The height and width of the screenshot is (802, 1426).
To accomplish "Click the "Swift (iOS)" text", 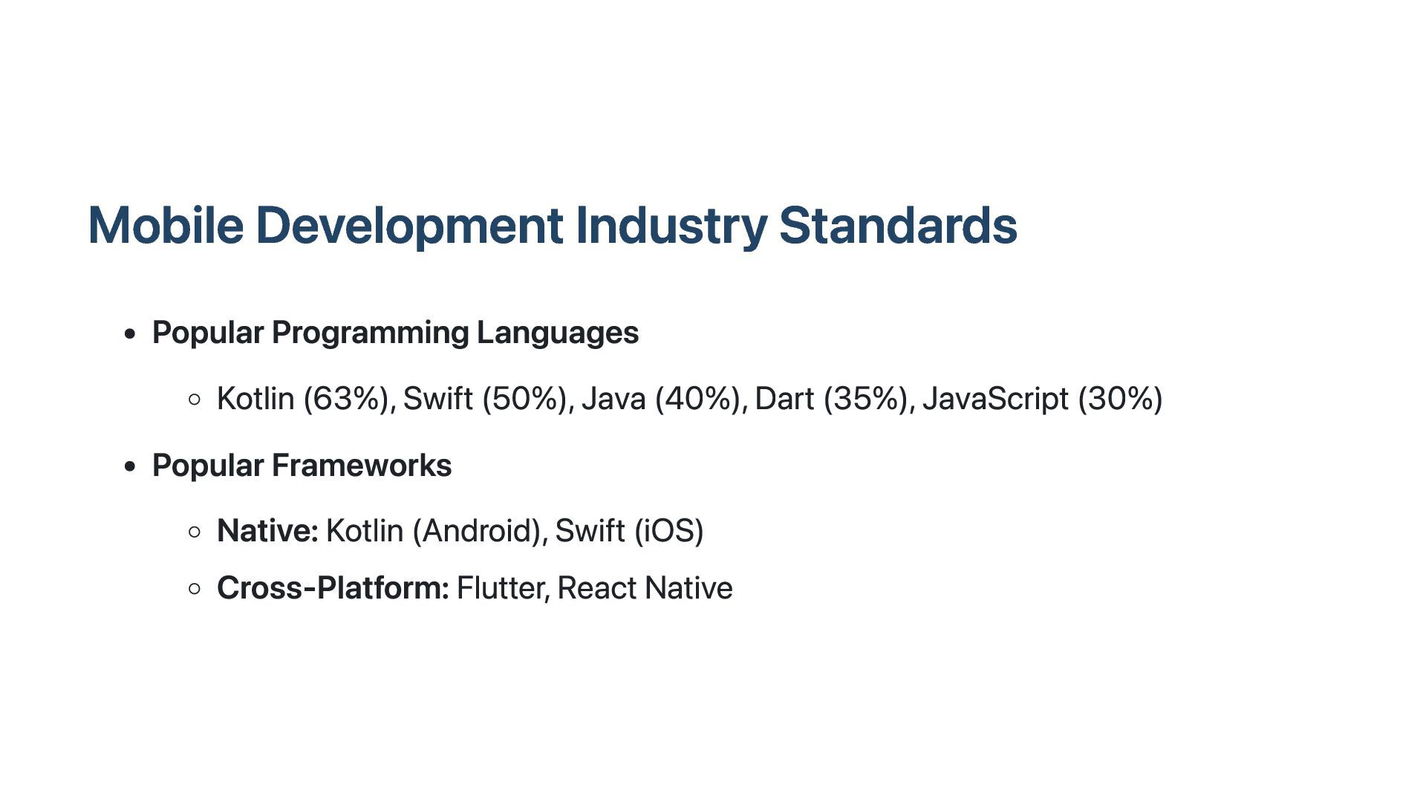I will pos(629,531).
